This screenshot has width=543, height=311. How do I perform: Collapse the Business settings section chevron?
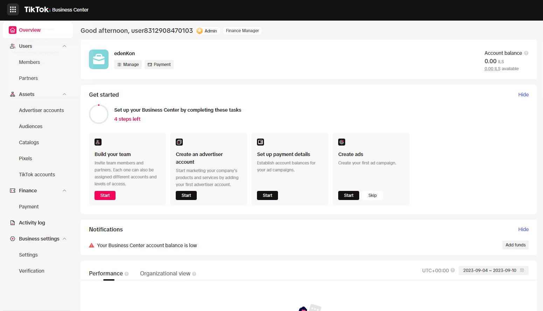point(64,239)
